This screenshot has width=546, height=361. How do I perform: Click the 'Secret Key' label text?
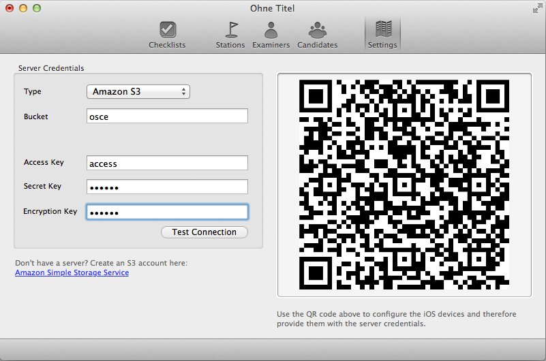(x=42, y=187)
